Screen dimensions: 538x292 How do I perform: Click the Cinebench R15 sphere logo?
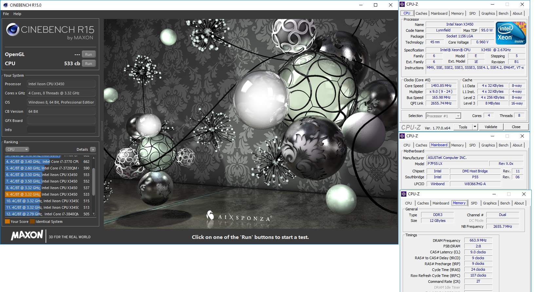[13, 29]
